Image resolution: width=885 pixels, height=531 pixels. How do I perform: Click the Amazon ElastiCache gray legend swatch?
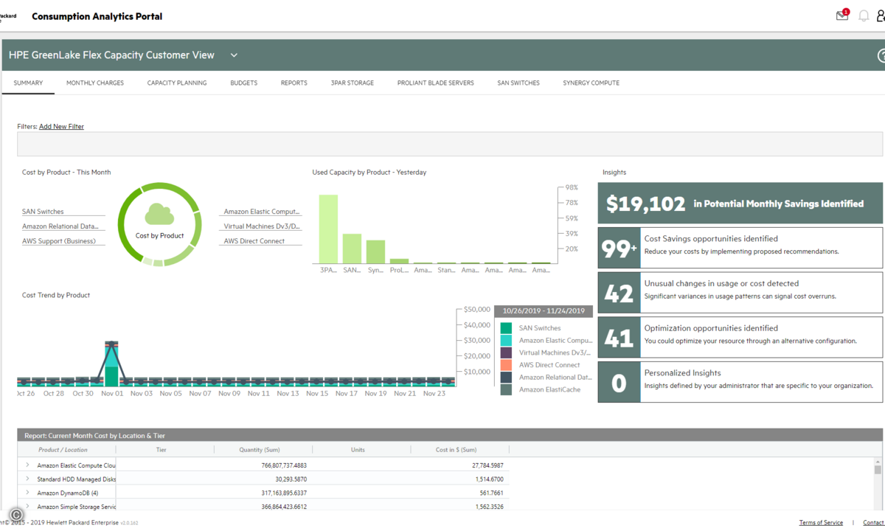[506, 389]
